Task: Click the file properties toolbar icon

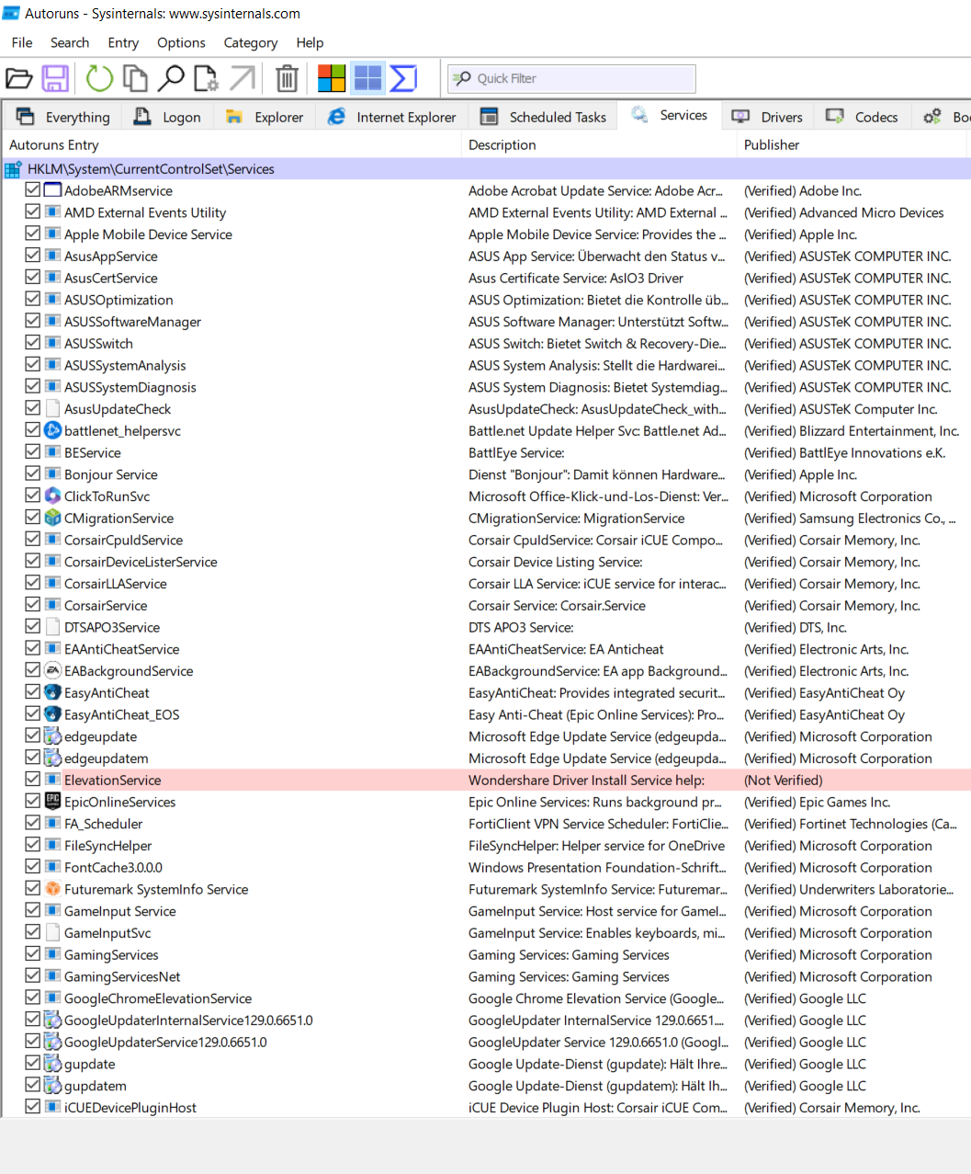Action: tap(206, 79)
